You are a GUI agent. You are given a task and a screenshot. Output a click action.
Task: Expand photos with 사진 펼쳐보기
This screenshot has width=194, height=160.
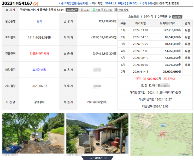click(97, 158)
